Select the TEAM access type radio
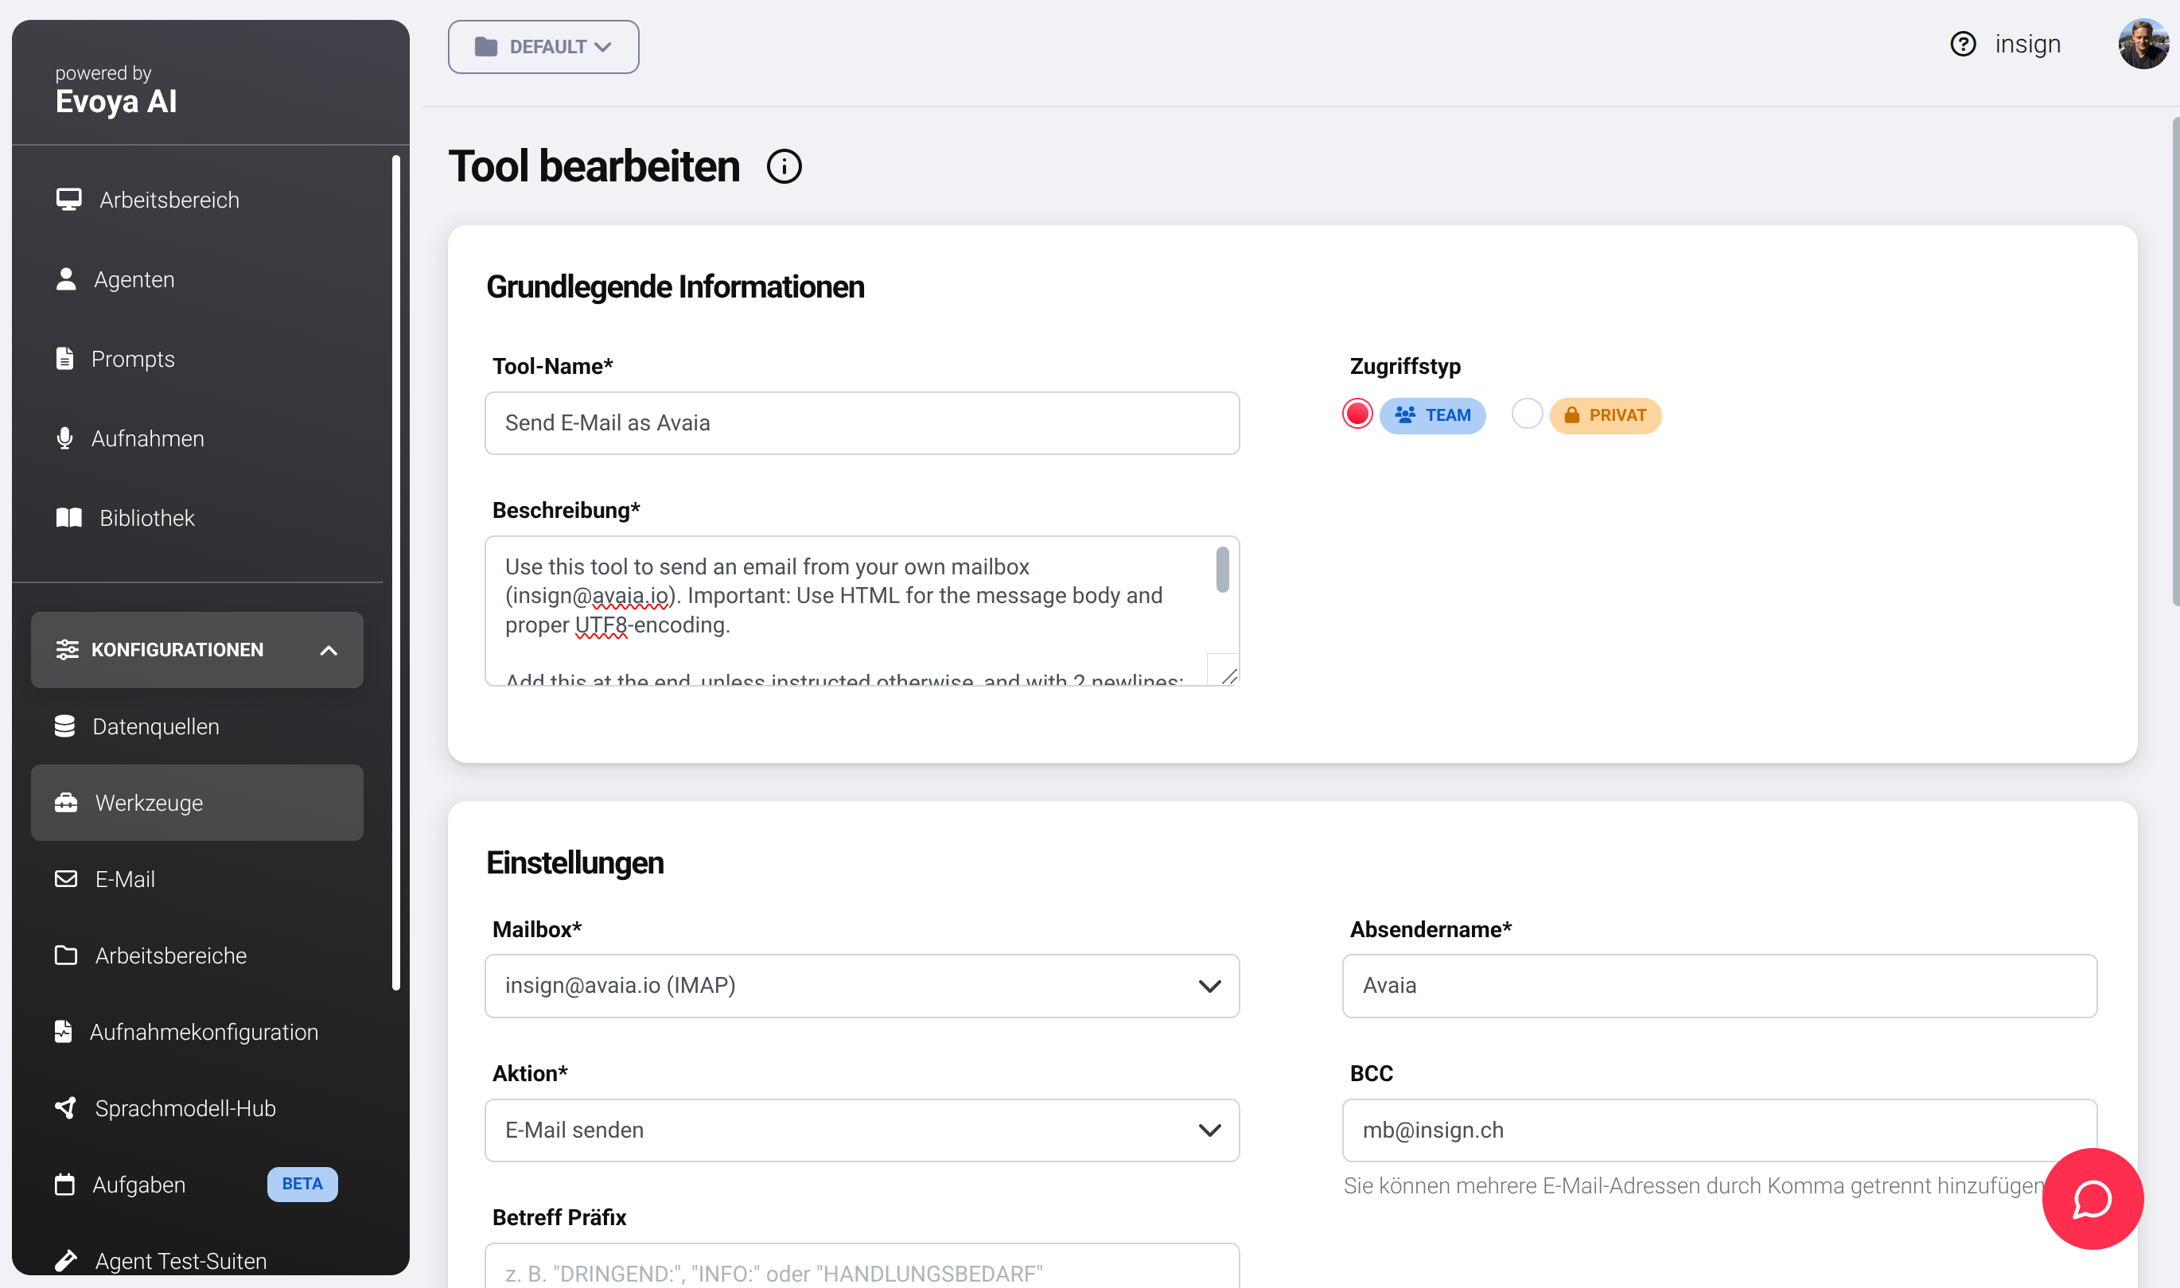The image size is (2180, 1288). [x=1357, y=414]
